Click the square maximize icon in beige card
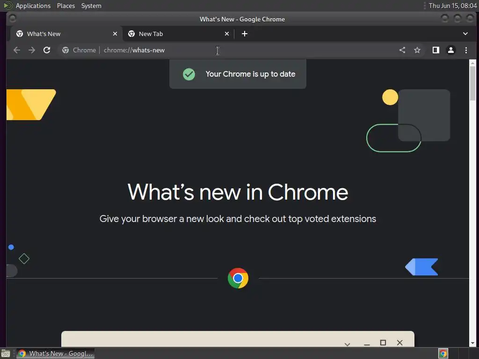Viewport: 479px width, 359px height. point(383,343)
